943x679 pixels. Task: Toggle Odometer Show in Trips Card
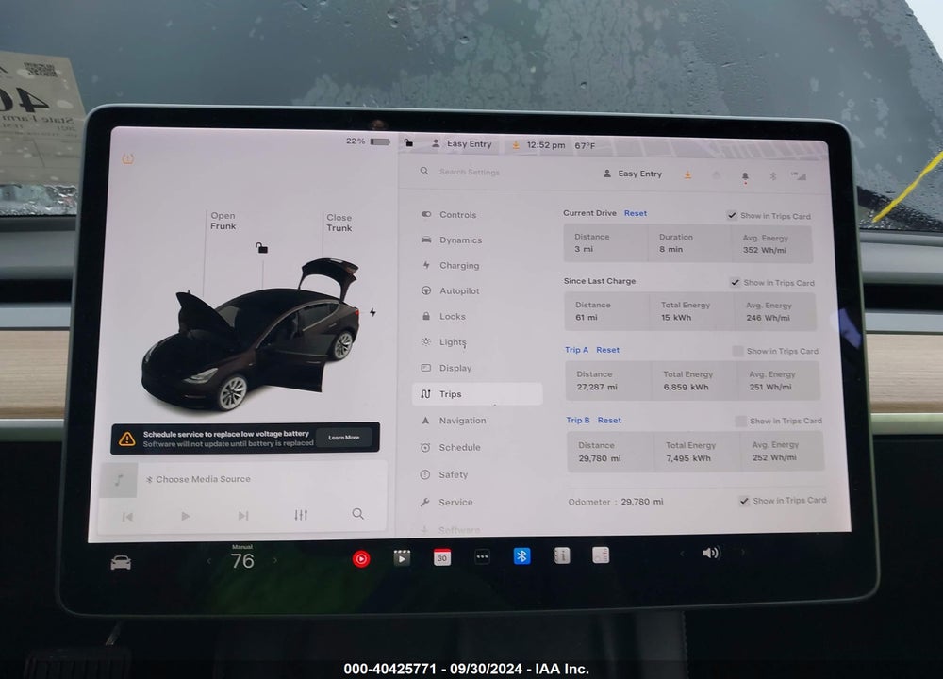click(x=744, y=501)
